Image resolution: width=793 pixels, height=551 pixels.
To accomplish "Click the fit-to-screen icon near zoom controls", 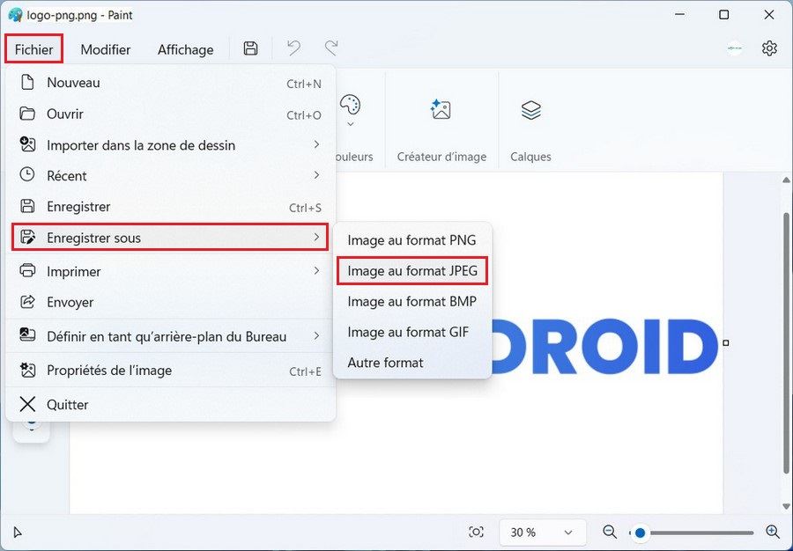I will click(477, 532).
